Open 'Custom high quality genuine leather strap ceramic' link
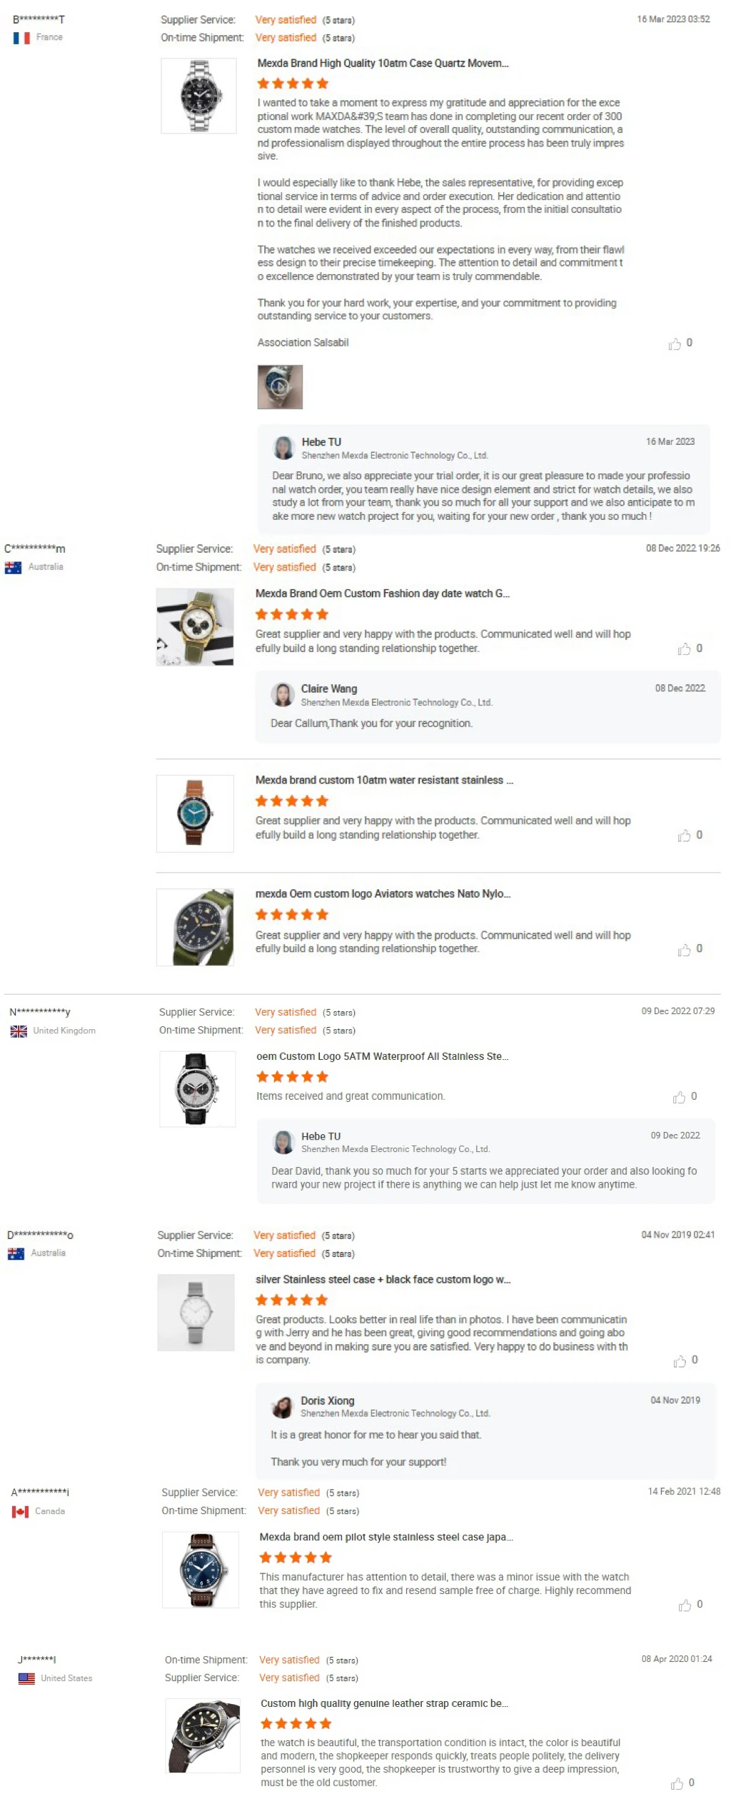The height and width of the screenshot is (1814, 731). [x=385, y=1703]
